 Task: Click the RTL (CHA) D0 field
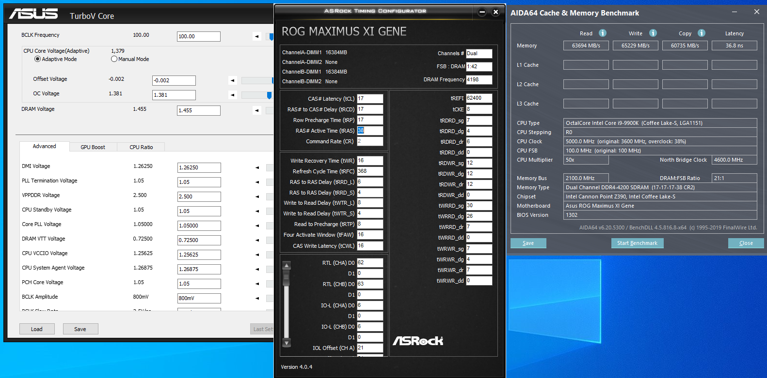pyautogui.click(x=370, y=263)
